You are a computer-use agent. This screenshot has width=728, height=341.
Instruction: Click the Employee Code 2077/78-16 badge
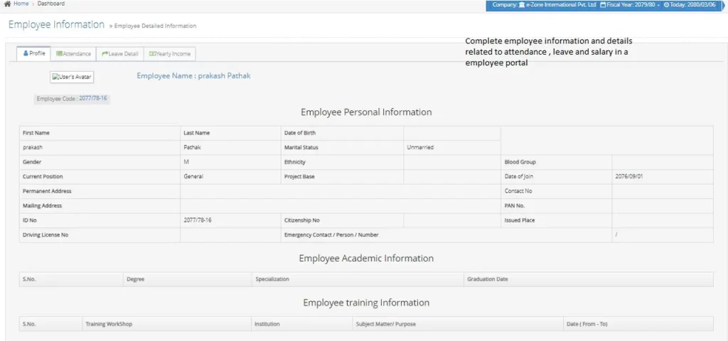[x=72, y=99]
